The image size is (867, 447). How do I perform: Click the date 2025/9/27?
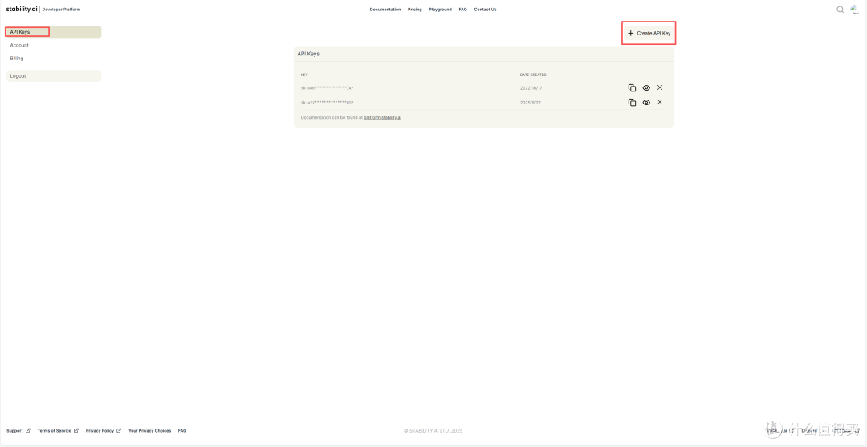[531, 102]
